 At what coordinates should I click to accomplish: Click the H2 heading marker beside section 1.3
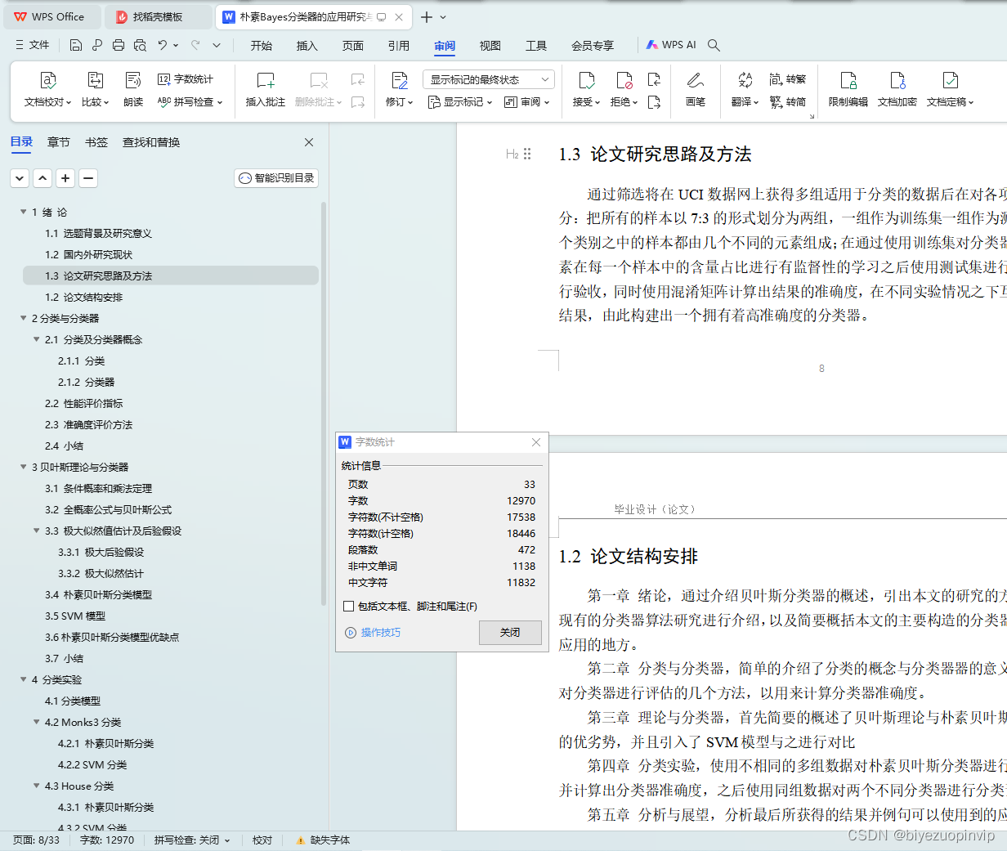click(512, 154)
